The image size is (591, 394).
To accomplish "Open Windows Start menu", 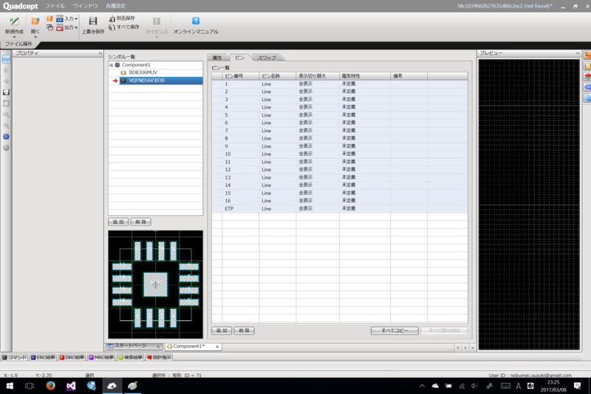I will click(x=10, y=386).
